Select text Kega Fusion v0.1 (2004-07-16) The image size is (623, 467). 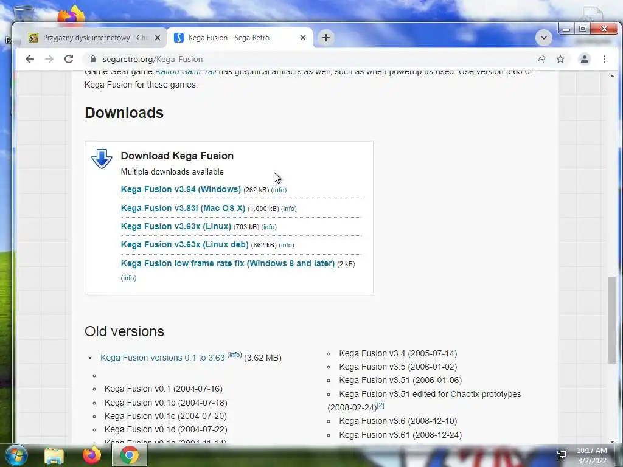pos(163,389)
